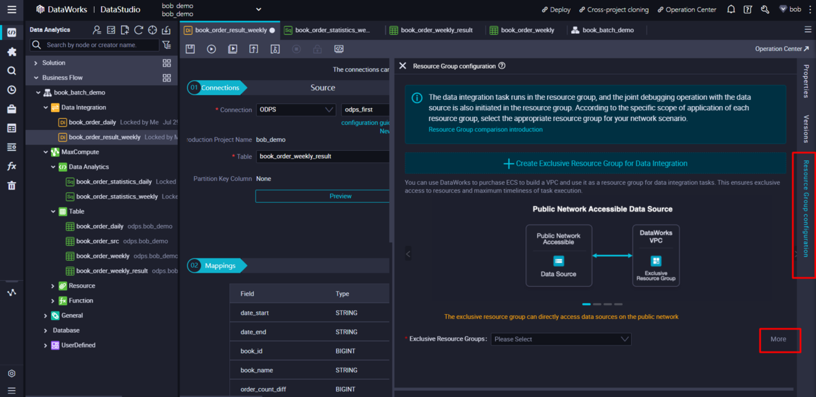Click the code view icon in editor toolbar
Viewport: 816px width, 397px height.
pos(339,49)
